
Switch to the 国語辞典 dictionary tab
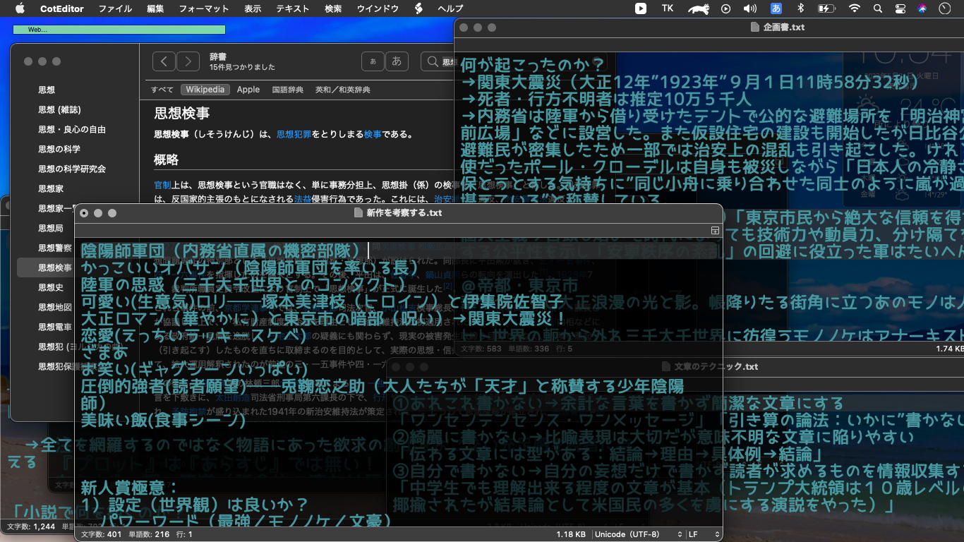click(x=287, y=90)
